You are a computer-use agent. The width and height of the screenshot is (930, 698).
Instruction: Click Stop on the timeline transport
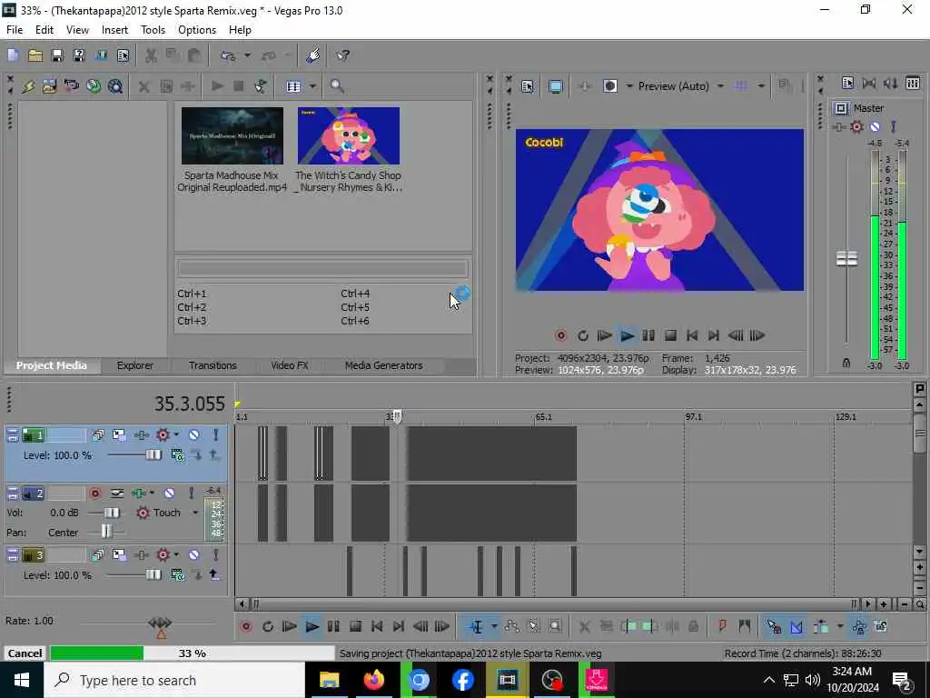click(355, 626)
